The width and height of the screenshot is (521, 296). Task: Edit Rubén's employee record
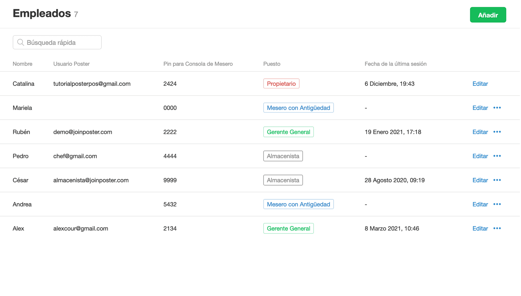point(480,132)
